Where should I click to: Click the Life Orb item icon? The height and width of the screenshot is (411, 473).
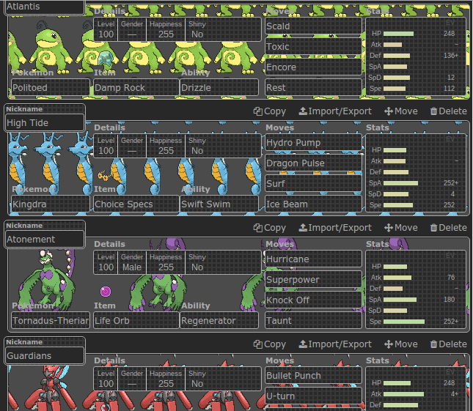point(106,292)
